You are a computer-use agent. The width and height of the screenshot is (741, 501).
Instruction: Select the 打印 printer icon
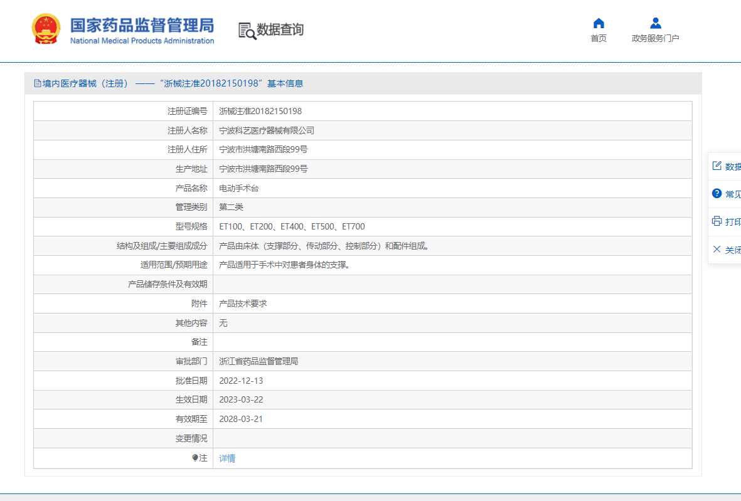coord(717,221)
